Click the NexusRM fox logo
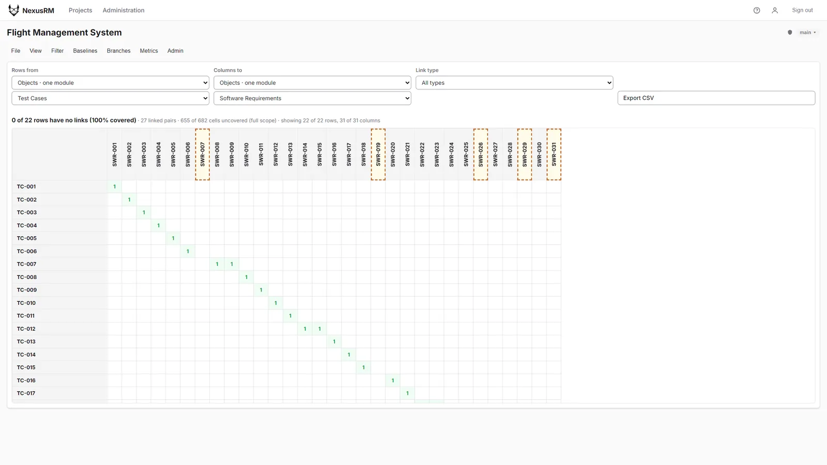 14,10
